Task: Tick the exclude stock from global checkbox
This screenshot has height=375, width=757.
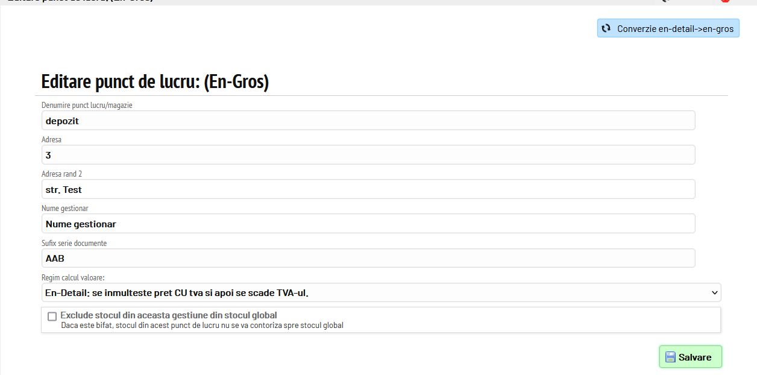Action: click(x=52, y=317)
